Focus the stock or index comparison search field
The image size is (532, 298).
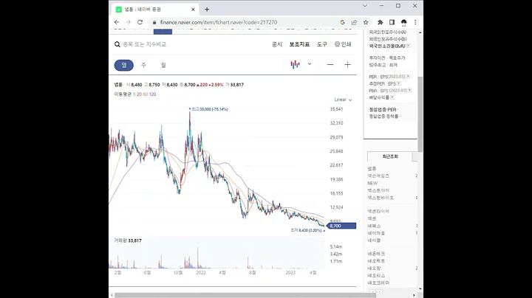pos(145,44)
